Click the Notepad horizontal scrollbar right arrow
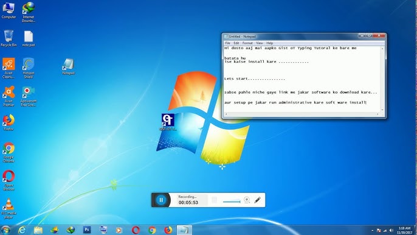 377,114
